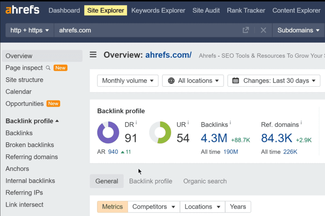Image resolution: width=325 pixels, height=216 pixels.
Task: Click the DR value 91
Action: click(131, 138)
